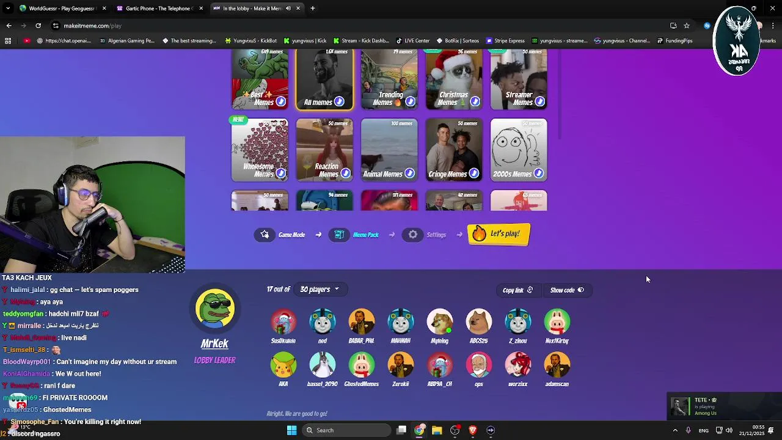Click the music icon on Christmas Memes
This screenshot has height=440, width=782.
[x=475, y=101]
